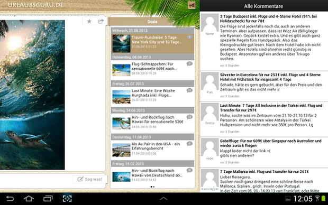This screenshot has height=205, width=328.
Task: Tap the Donnerstag, 08.08.2013 date header
Action: point(152,57)
